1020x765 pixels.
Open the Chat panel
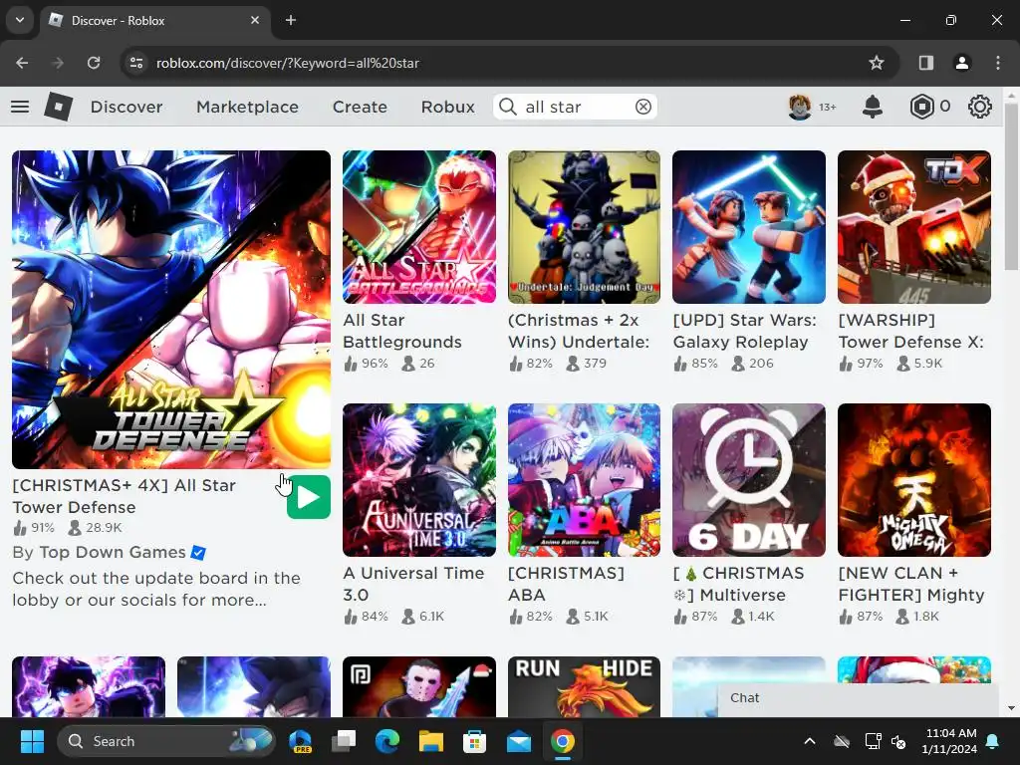[858, 698]
